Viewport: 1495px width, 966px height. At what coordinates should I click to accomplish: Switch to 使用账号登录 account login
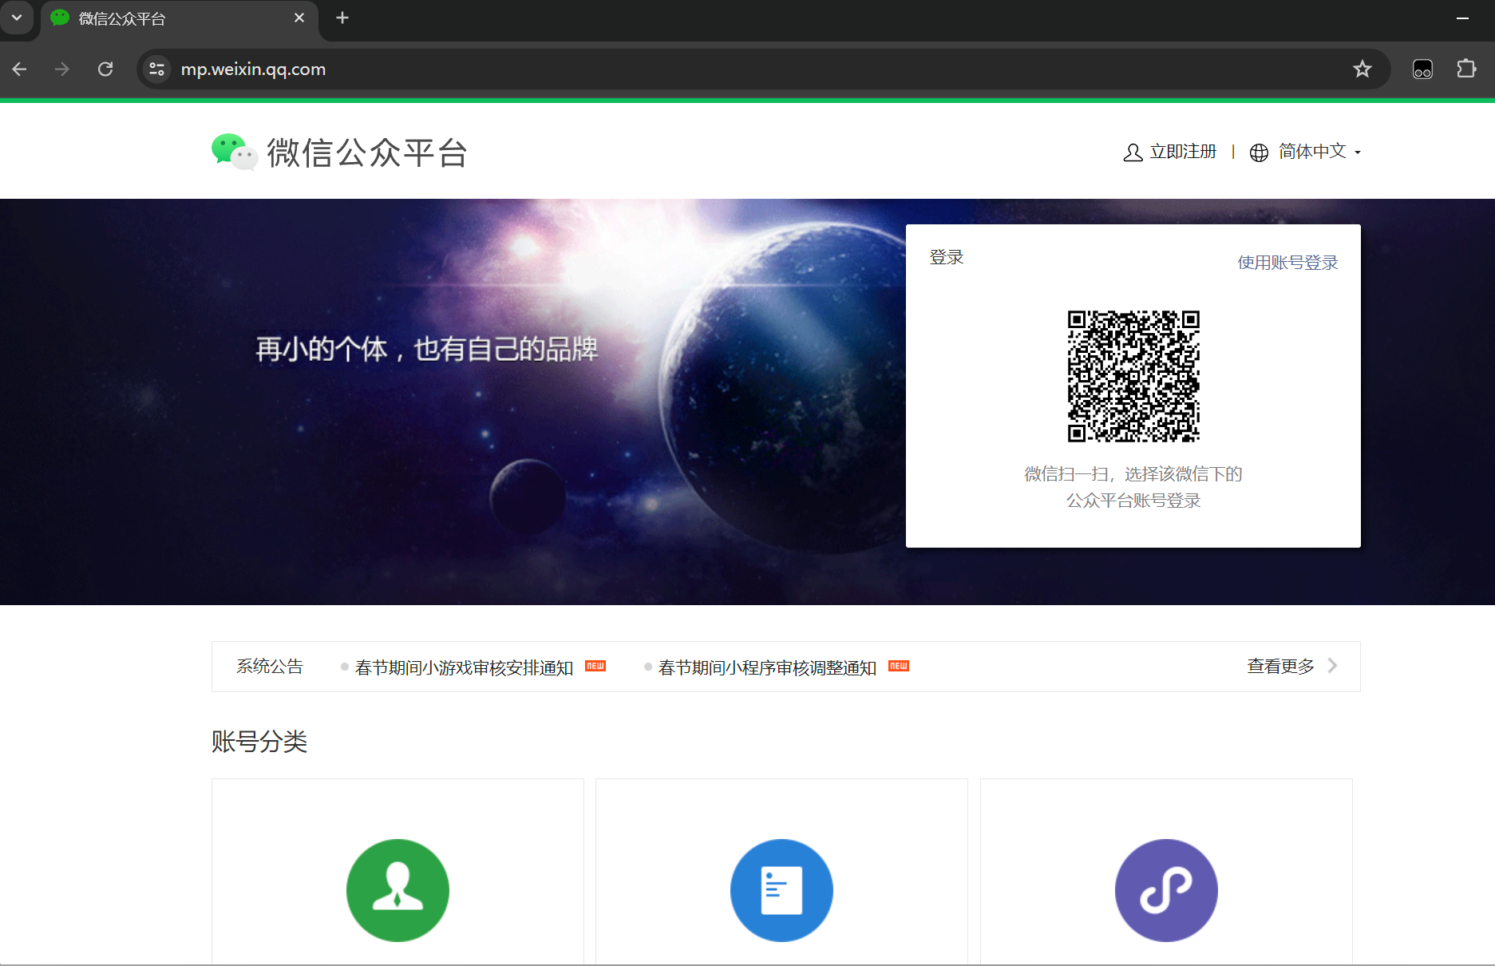click(1287, 263)
